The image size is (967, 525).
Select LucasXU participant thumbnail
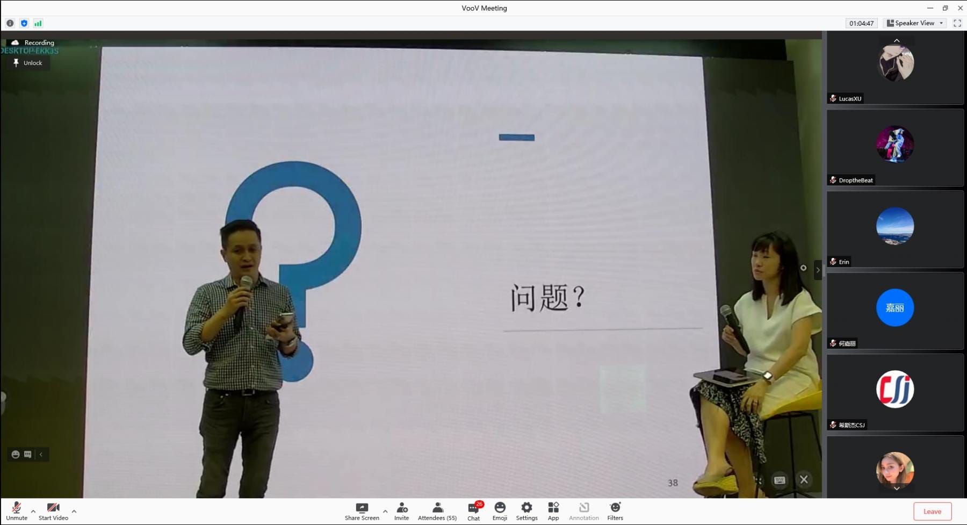(895, 68)
